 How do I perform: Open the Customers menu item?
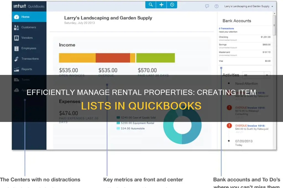[29, 27]
